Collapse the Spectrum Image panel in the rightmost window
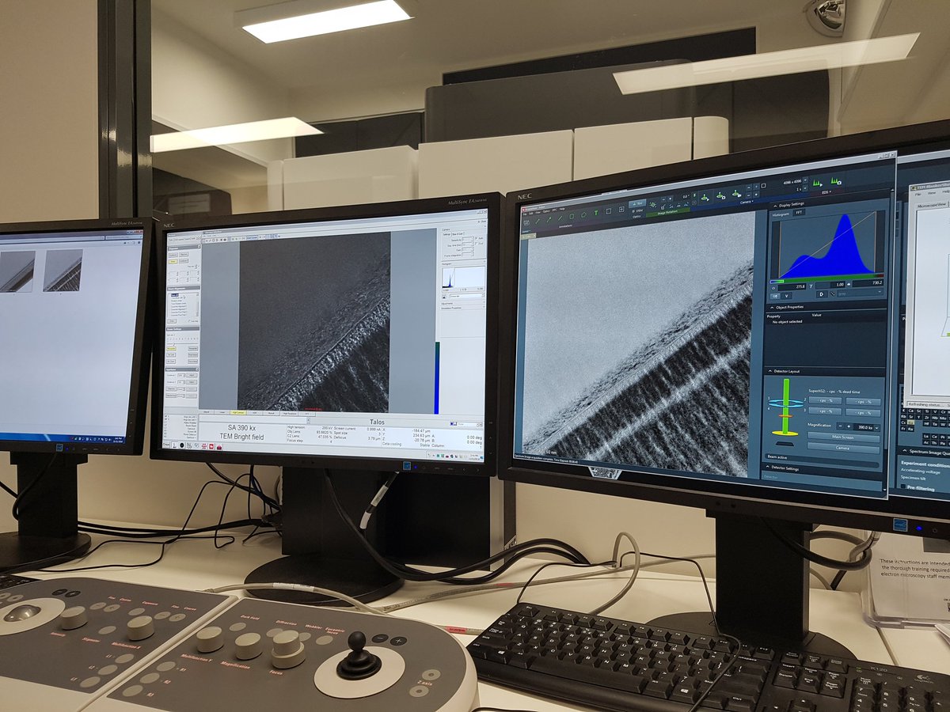This screenshot has width=950, height=712. point(905,451)
